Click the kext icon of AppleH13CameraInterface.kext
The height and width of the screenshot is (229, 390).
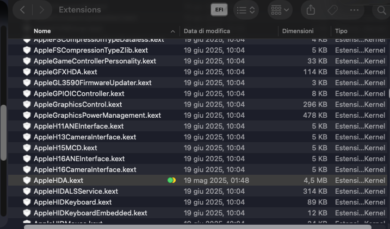tap(27, 137)
